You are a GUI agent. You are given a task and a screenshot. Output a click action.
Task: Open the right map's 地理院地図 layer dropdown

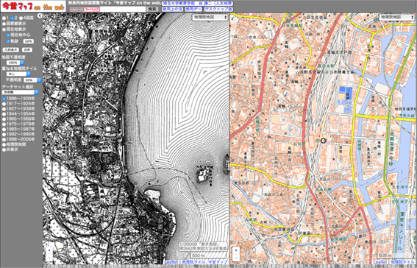click(397, 17)
